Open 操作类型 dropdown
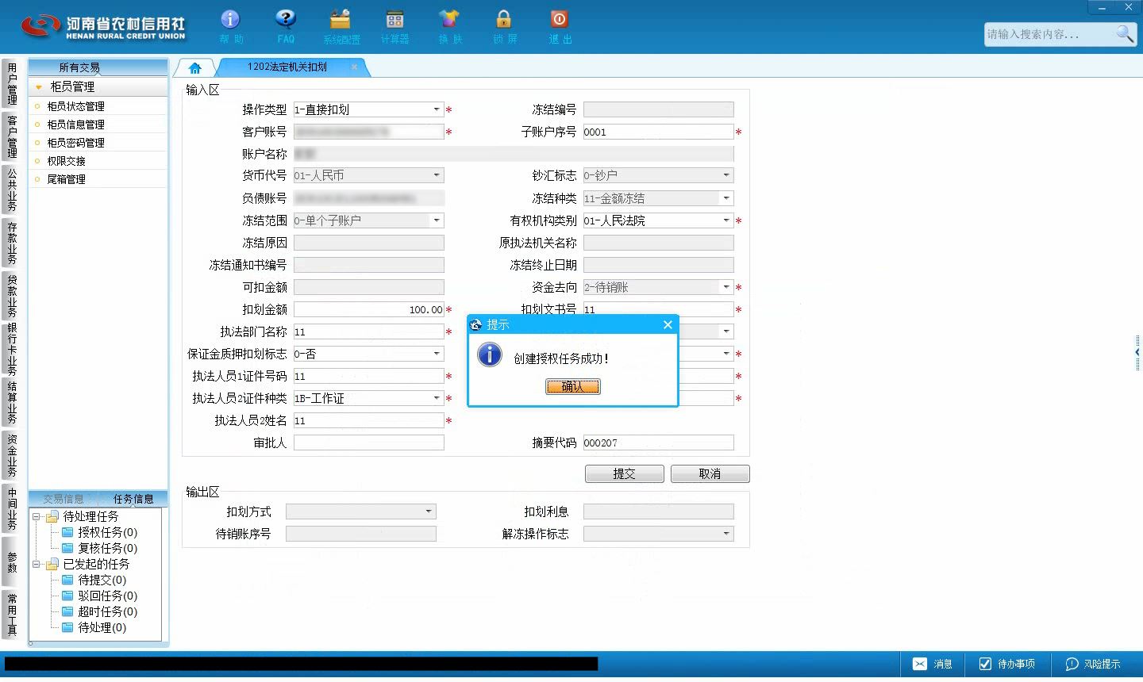This screenshot has height=682, width=1143. click(437, 109)
